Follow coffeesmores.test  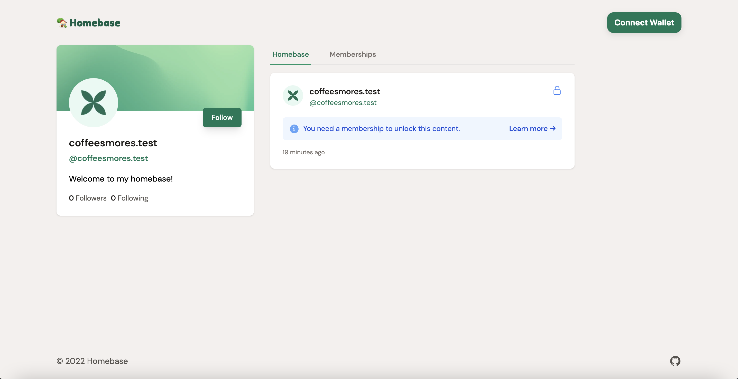tap(222, 118)
